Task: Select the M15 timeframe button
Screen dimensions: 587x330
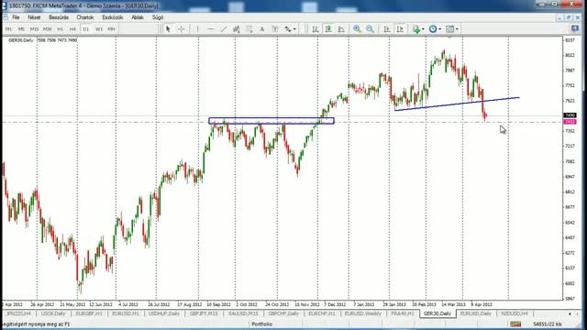Action: tap(34, 29)
